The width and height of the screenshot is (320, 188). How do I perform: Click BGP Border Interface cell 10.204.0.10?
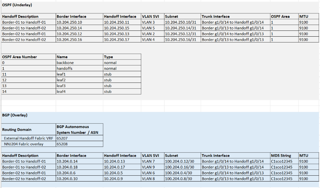pos(79,179)
